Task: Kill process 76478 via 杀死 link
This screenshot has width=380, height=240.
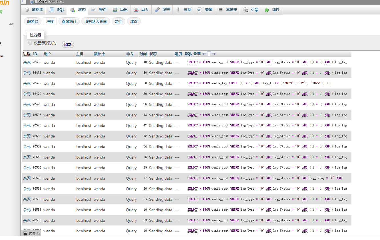Action: click(x=27, y=73)
